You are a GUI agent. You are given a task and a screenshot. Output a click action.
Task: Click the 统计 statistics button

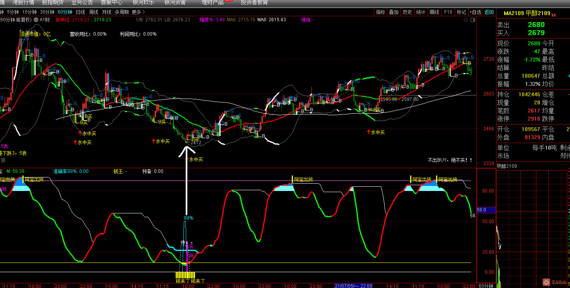pyautogui.click(x=421, y=12)
